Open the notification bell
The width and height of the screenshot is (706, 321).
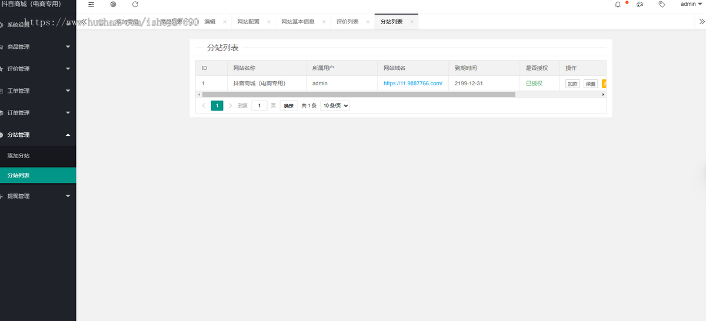(618, 4)
